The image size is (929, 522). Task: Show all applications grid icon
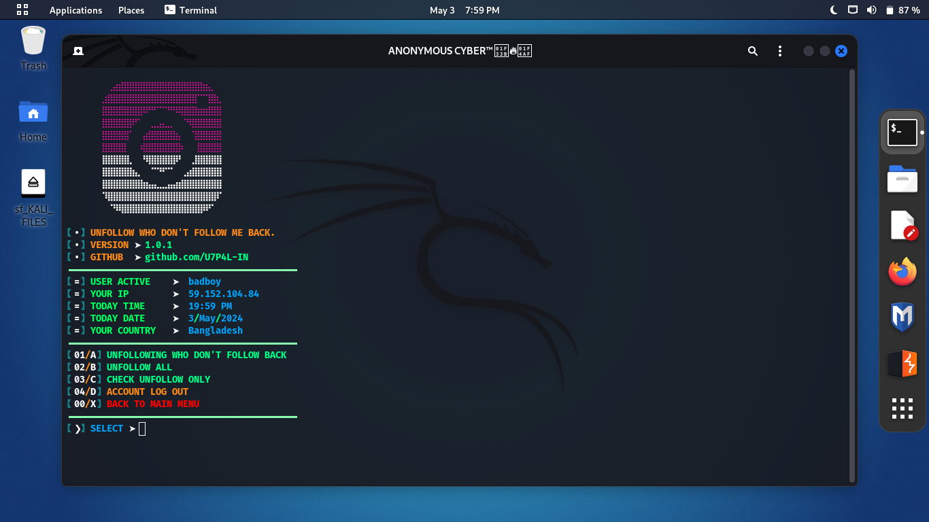click(x=902, y=408)
